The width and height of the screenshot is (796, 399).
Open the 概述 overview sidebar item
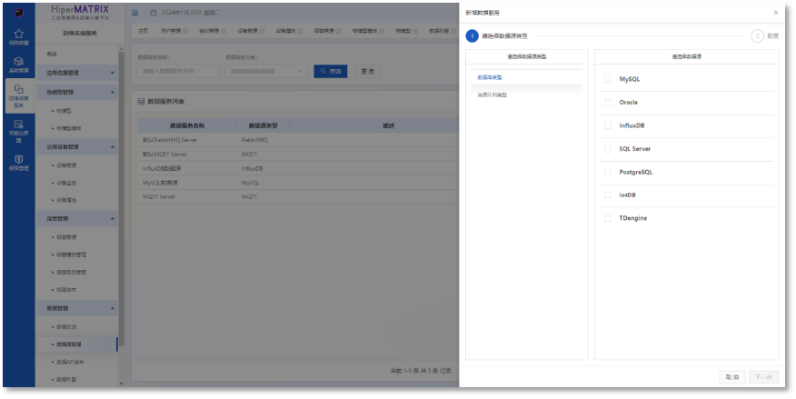pos(52,54)
